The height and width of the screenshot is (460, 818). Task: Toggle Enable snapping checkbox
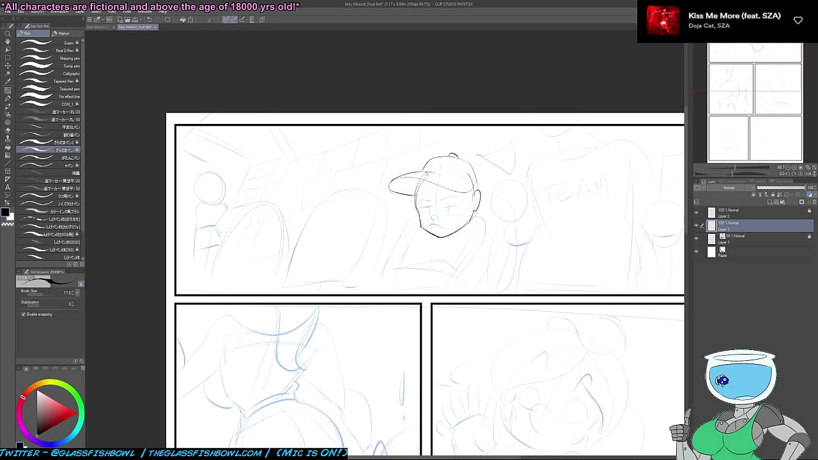pos(24,314)
